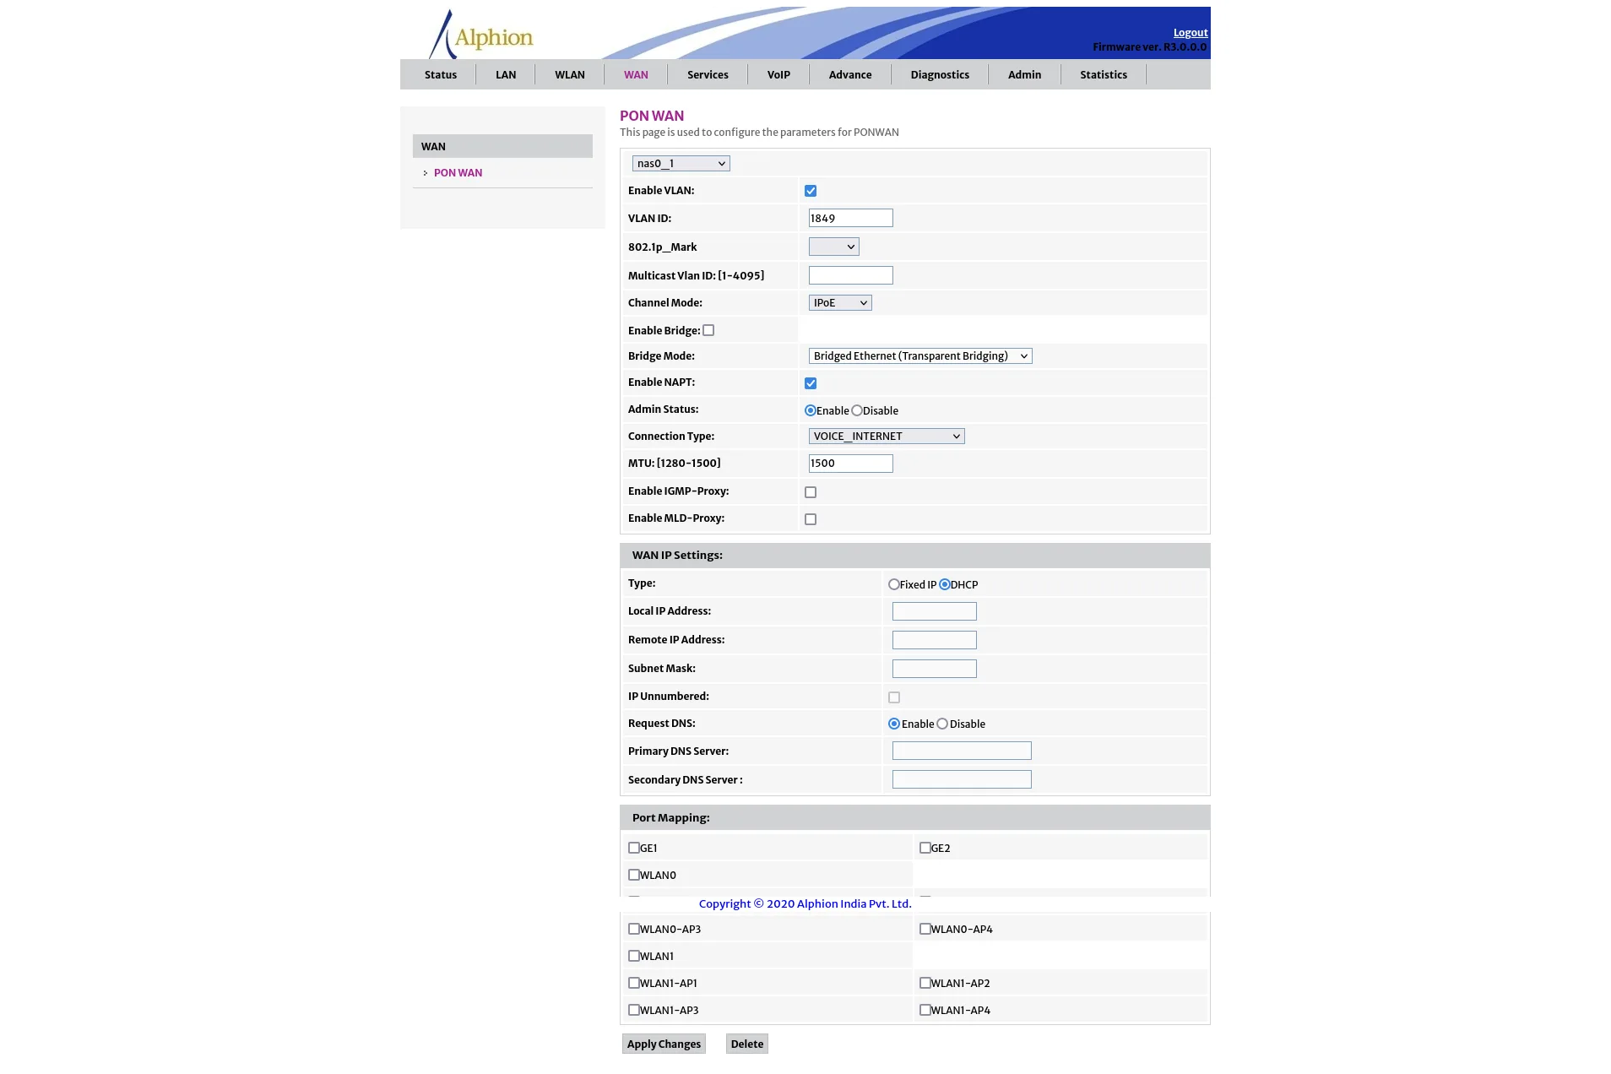Screen dimensions: 1611x1074
Task: Check the WLAN1-AP1 checkbox
Action: [x=634, y=983]
